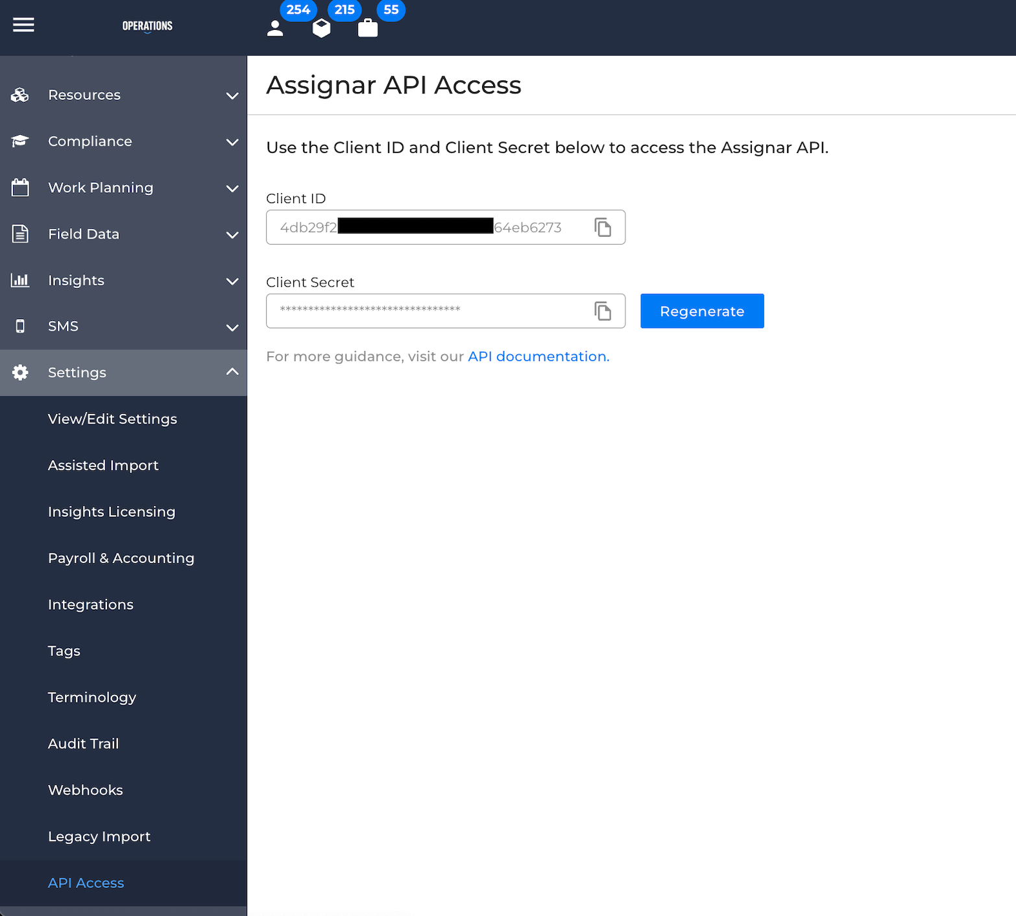Screen dimensions: 1016x916
Task: Click the Resources cubes icon
Action: pos(20,95)
